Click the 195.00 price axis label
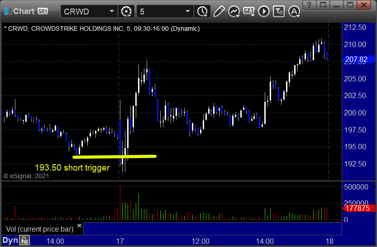The image size is (377, 247). click(355, 147)
